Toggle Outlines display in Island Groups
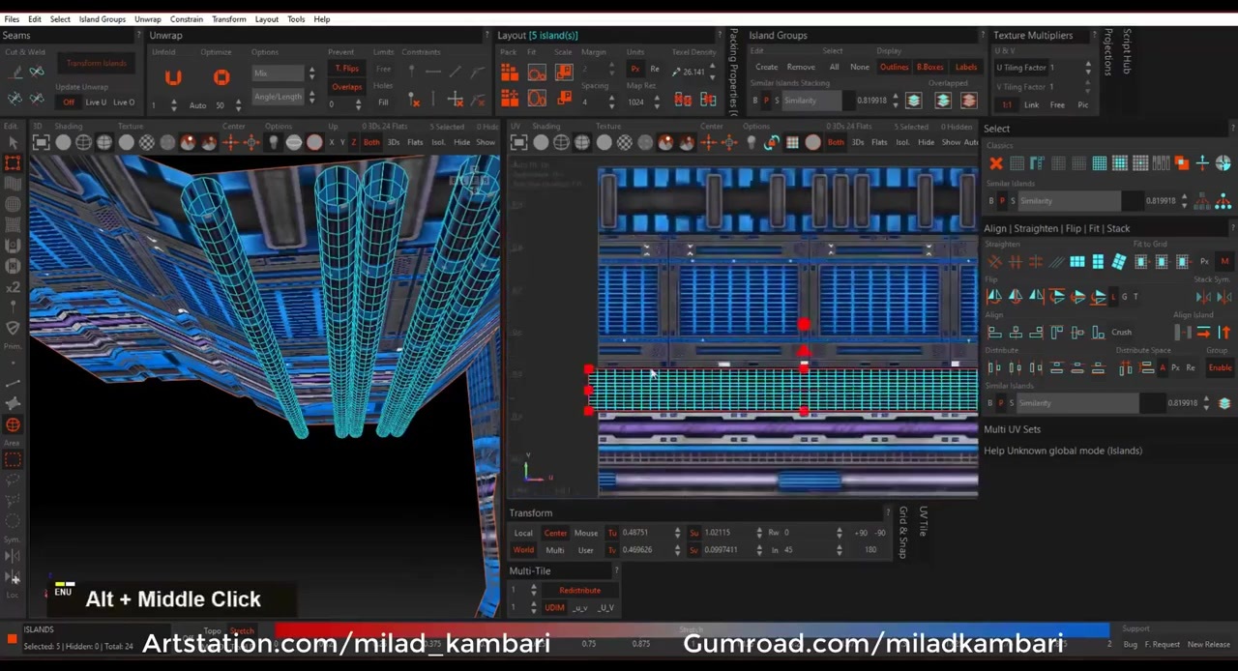Screen dimensions: 1238x671 point(894,68)
